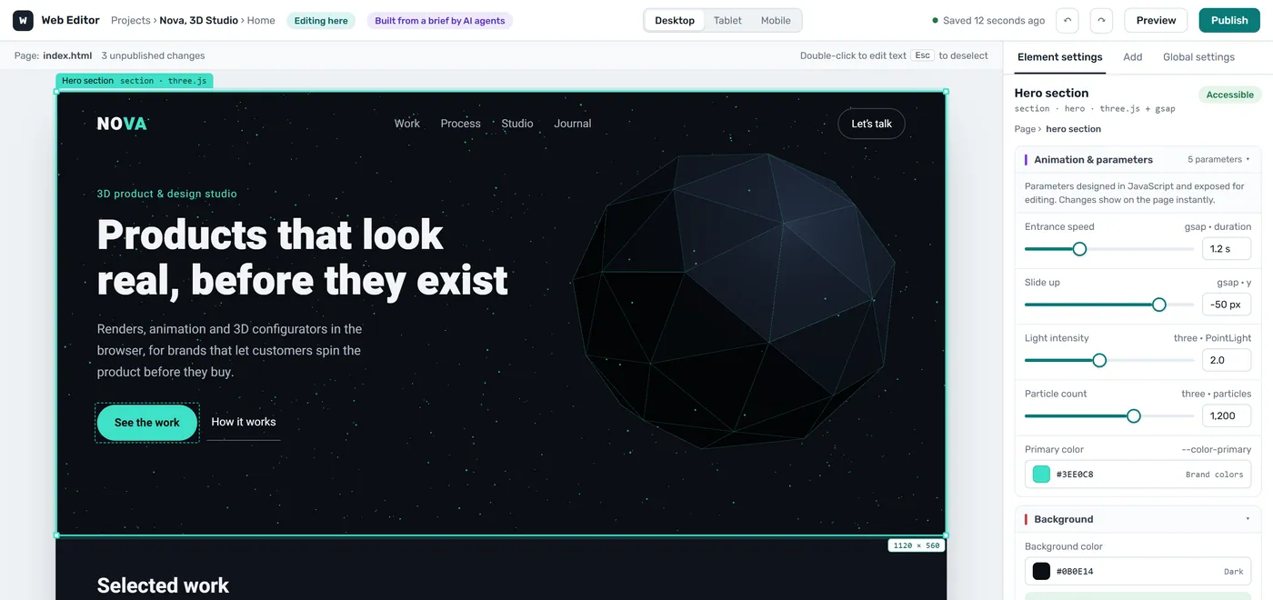Switch to Desktop viewport
Image resolution: width=1273 pixels, height=600 pixels.
coord(675,20)
